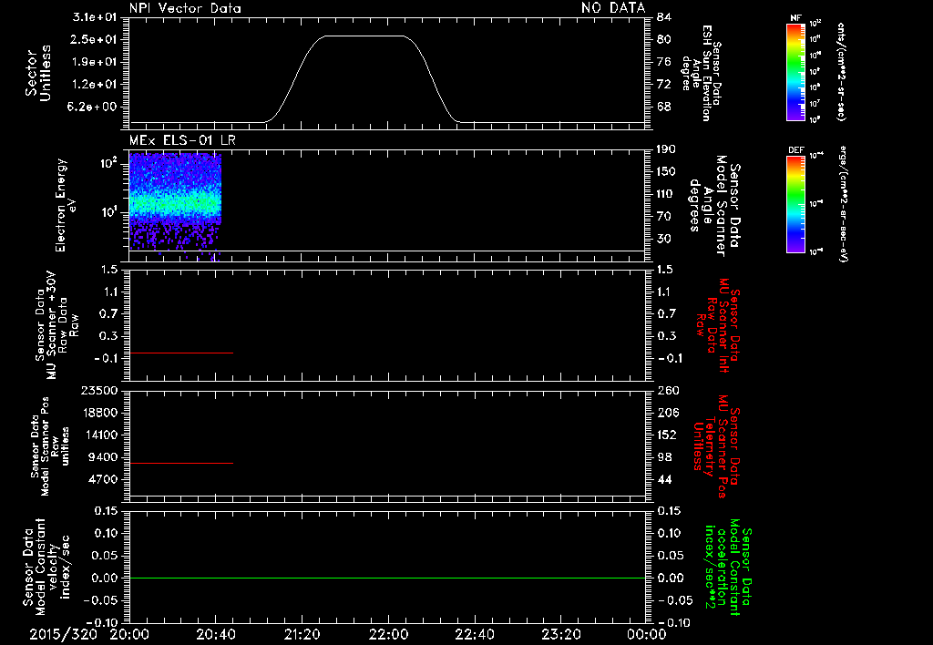Screen dimensions: 933x645
Task: Click the "110" scanner angle tick label
Action: point(666,194)
